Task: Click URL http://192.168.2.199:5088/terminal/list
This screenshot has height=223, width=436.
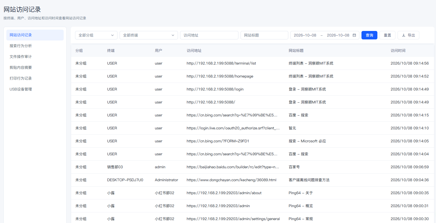Action: 221,63
